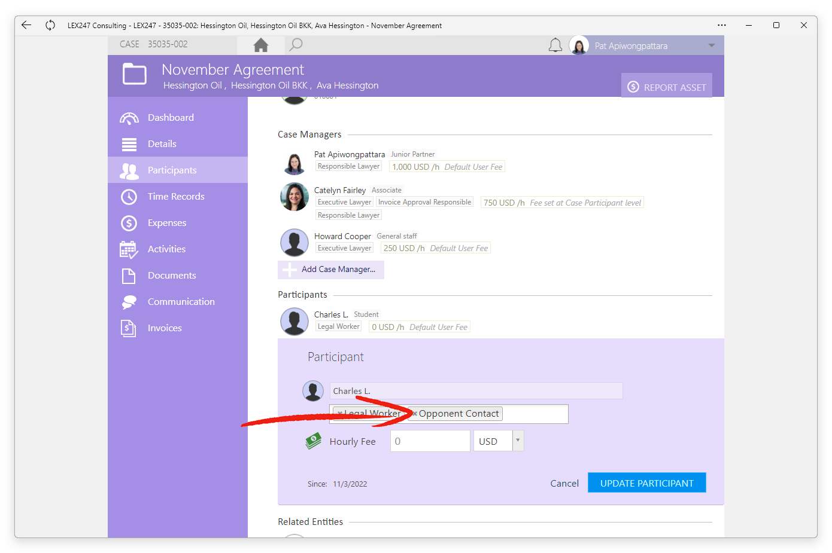832x553 pixels.
Task: Click the 250 USD /h fee tag
Action: coord(436,248)
